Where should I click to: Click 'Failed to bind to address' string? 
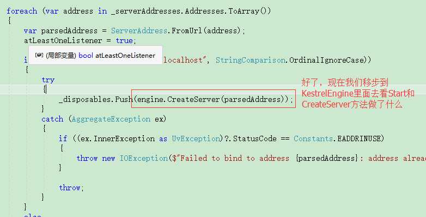pyautogui.click(x=235, y=158)
